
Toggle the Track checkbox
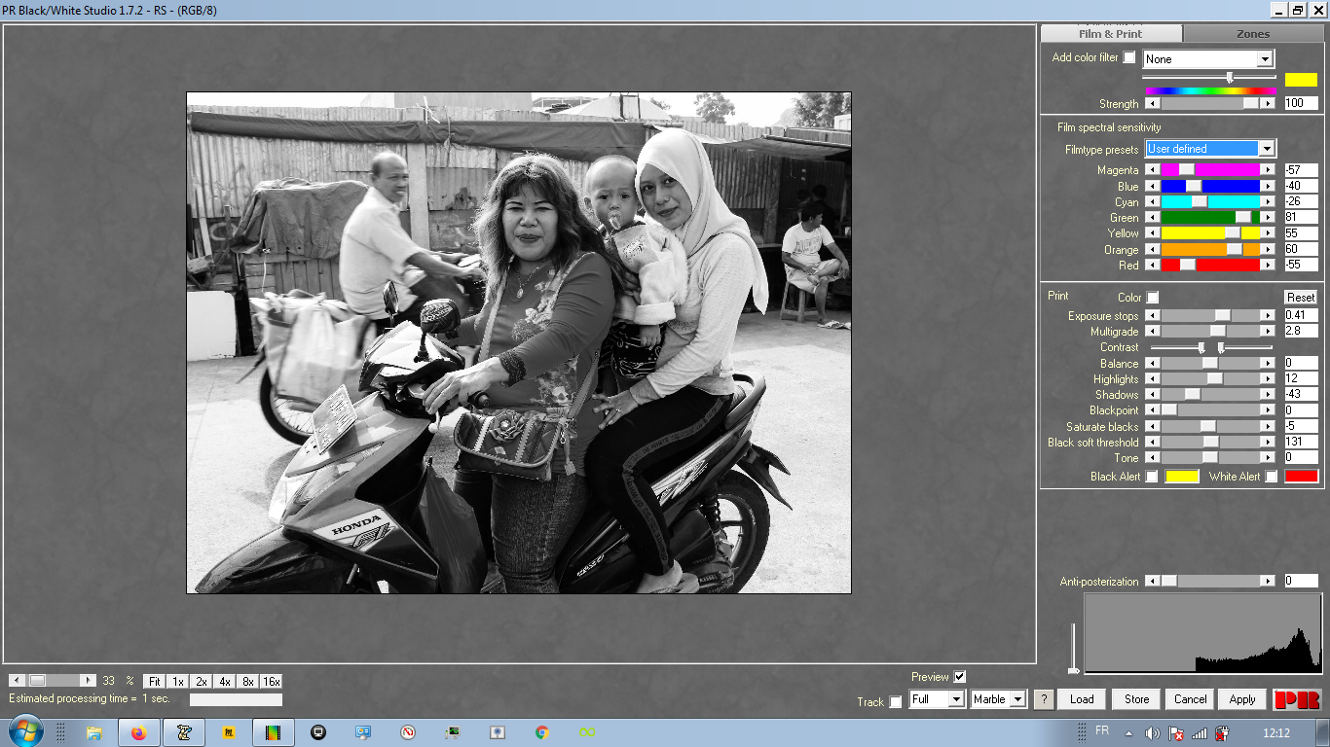tap(896, 702)
